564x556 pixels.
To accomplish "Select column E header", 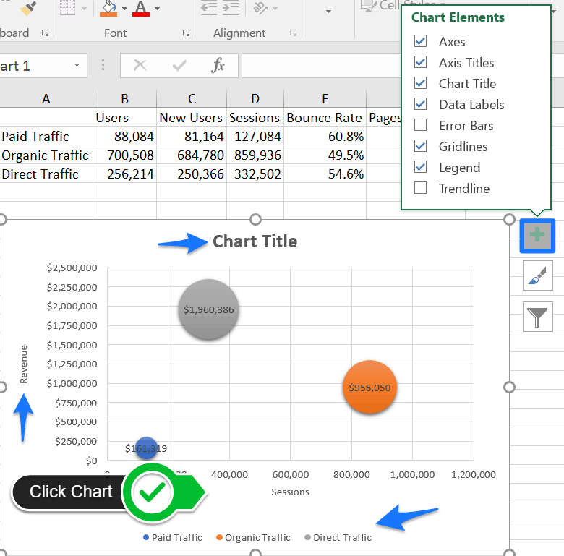I will coord(325,98).
